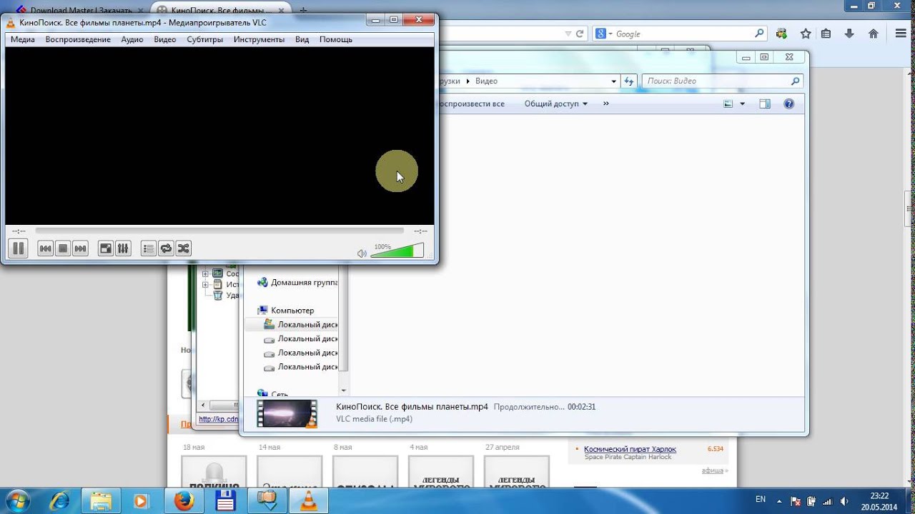Launch Internet Explorer from taskbar
The width and height of the screenshot is (915, 514).
(x=60, y=500)
